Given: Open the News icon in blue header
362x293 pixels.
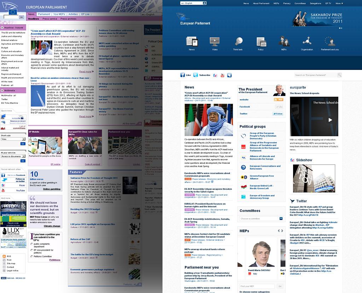Looking at the screenshot, I should 192,42.
